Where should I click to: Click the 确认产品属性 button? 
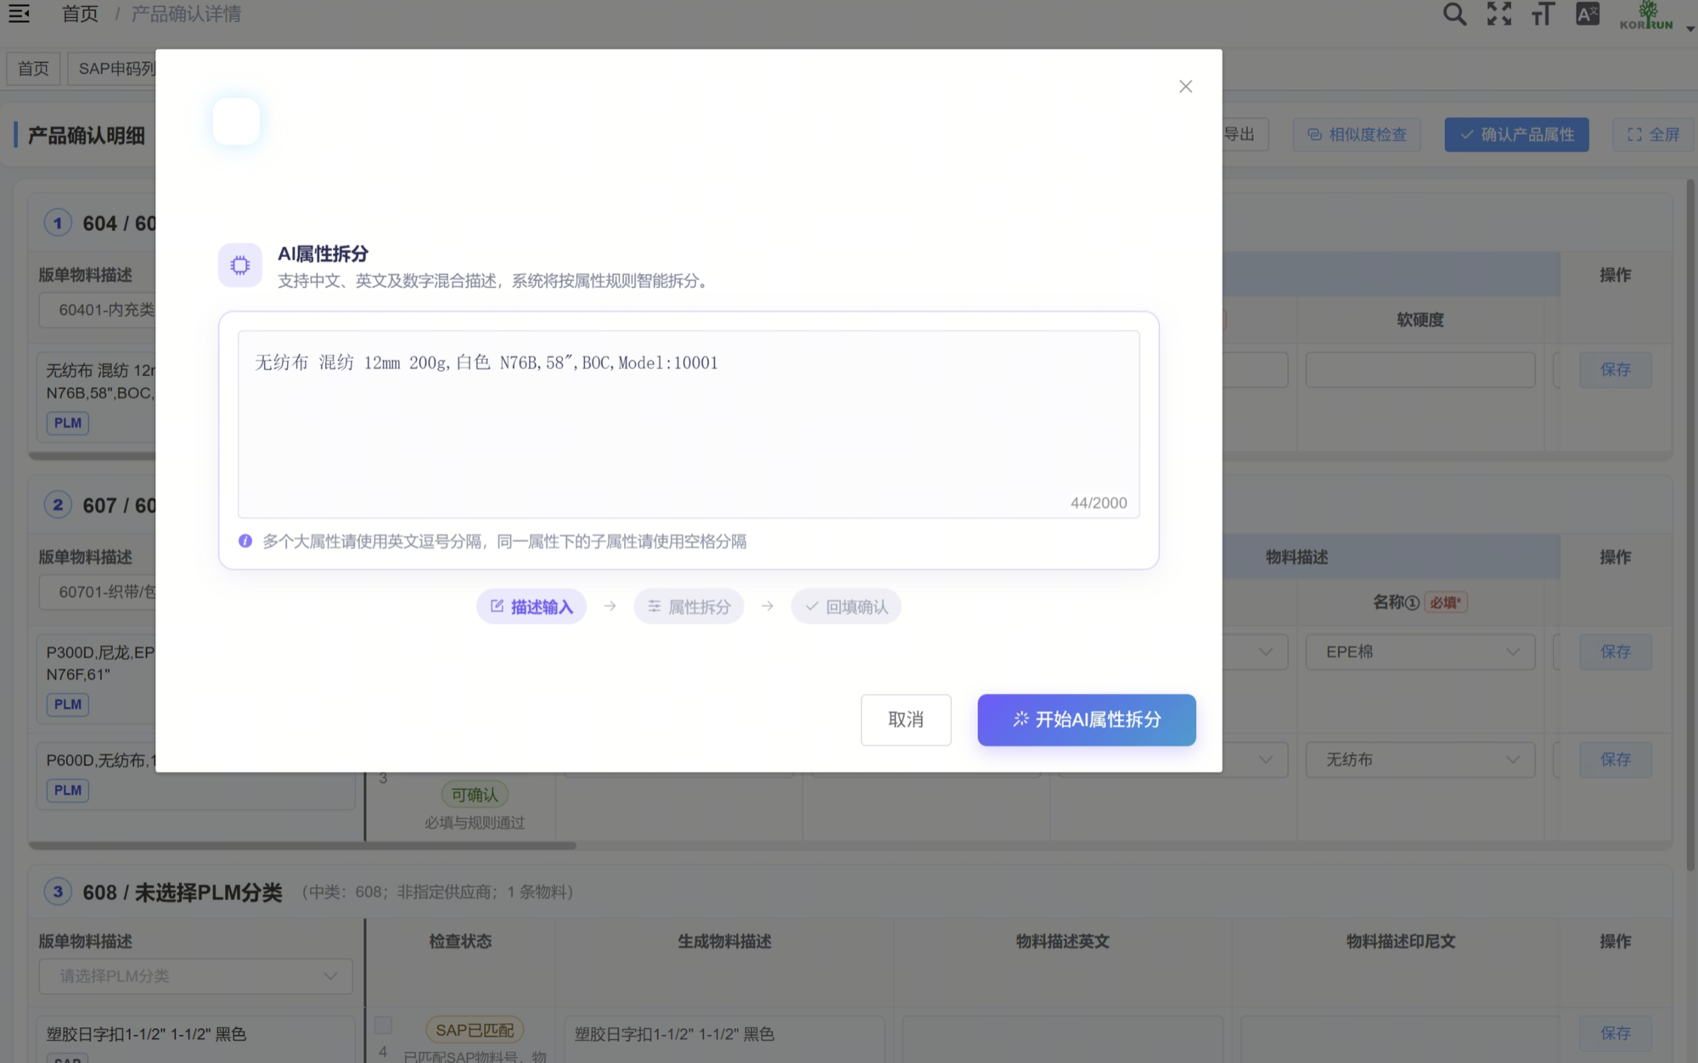point(1517,134)
